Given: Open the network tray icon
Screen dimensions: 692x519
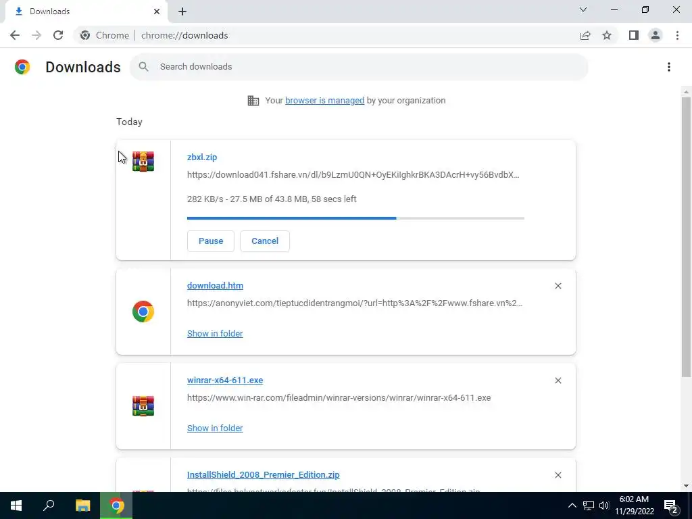Looking at the screenshot, I should click(x=589, y=505).
